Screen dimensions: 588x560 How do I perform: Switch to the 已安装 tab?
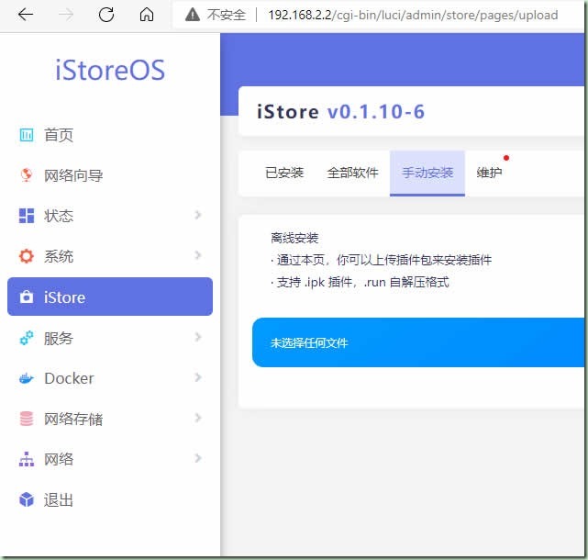pos(284,173)
